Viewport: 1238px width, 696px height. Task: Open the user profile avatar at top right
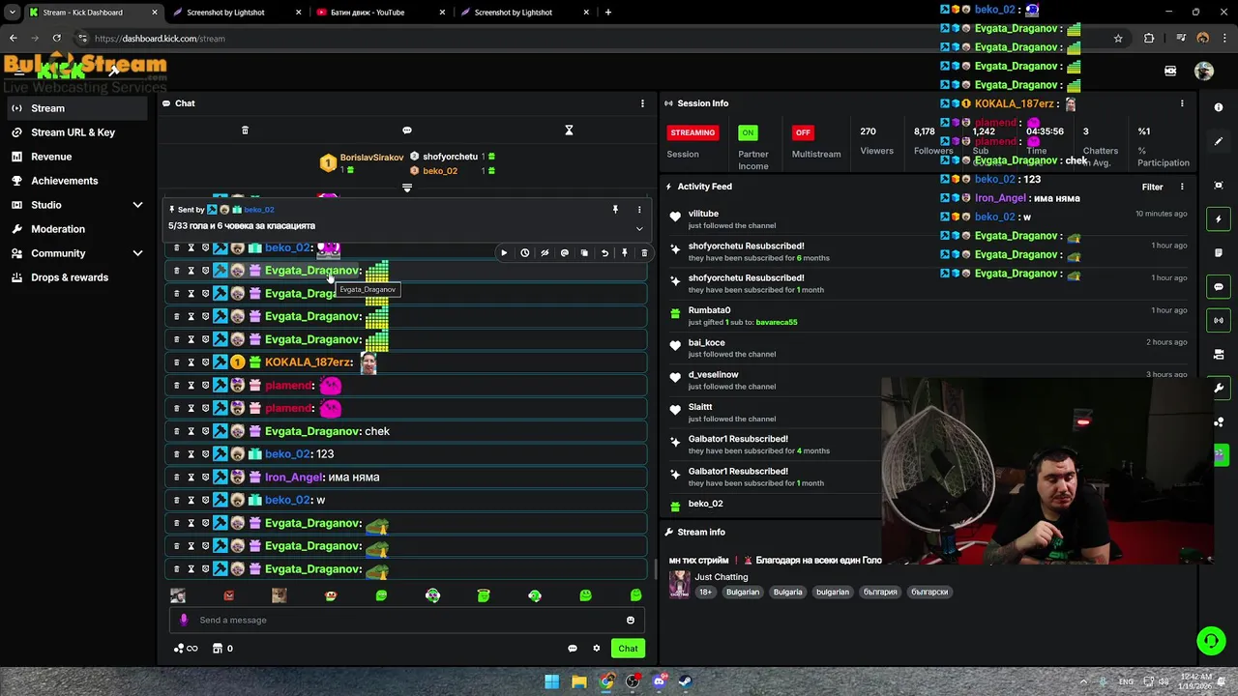(1204, 71)
